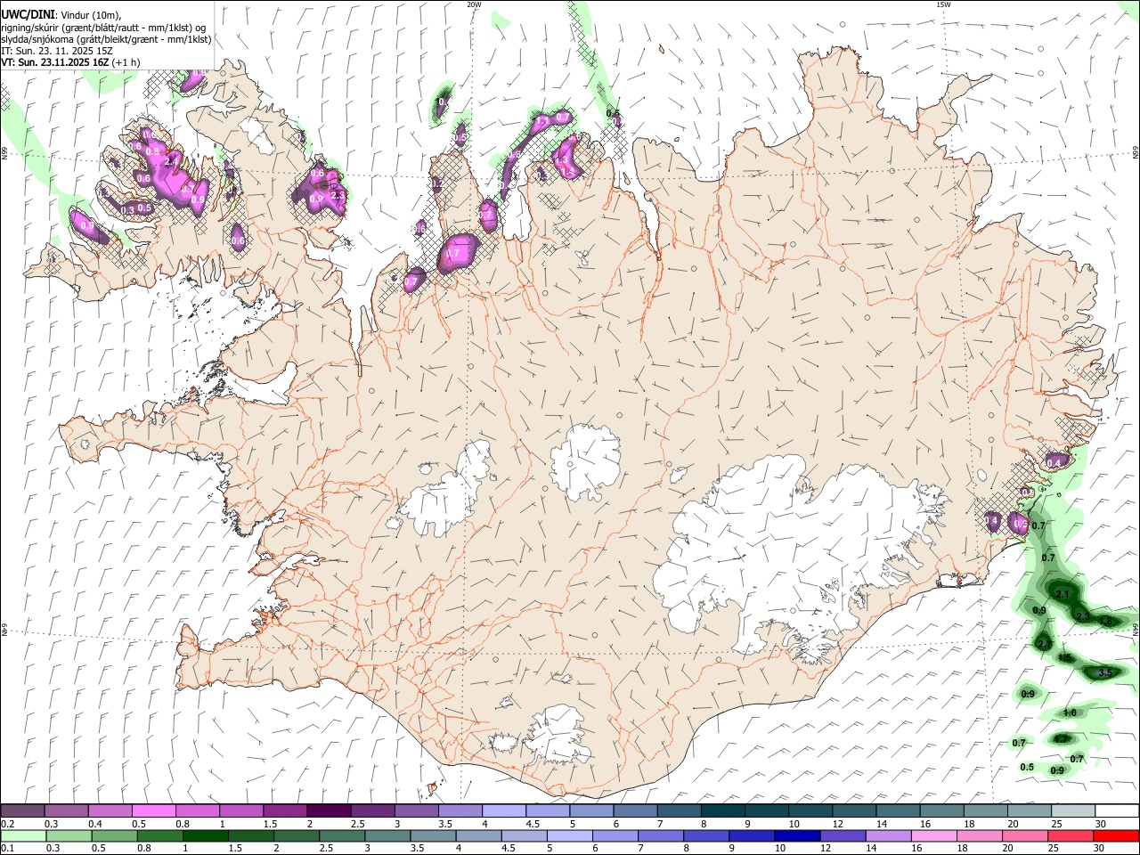1140x855 pixels.
Task: Click the 'slydda/snjókoma' legend description line
Action: (x=106, y=39)
